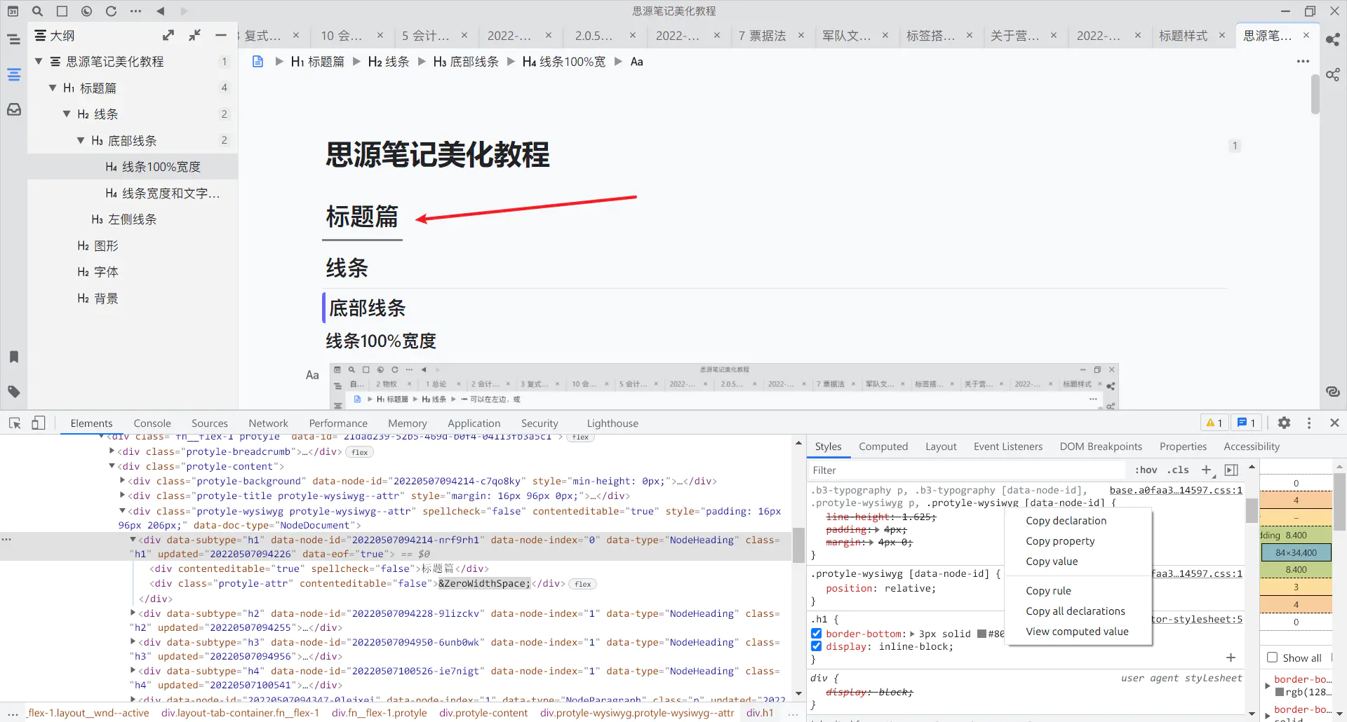Click the border-bottom color swatch
Image resolution: width=1347 pixels, height=722 pixels.
click(982, 634)
